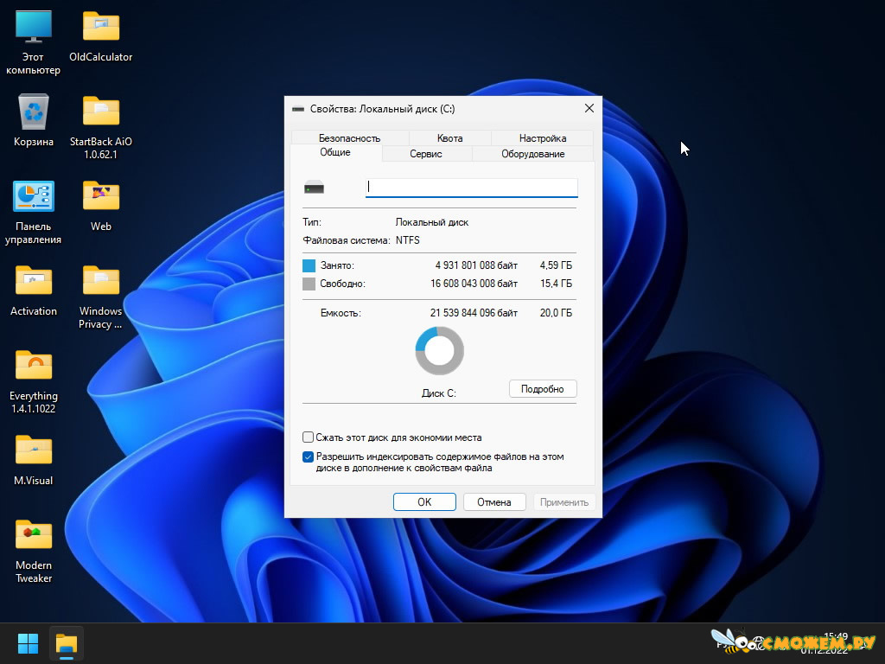885x664 pixels.
Task: Switch to the Оборудование tab
Action: 532,154
